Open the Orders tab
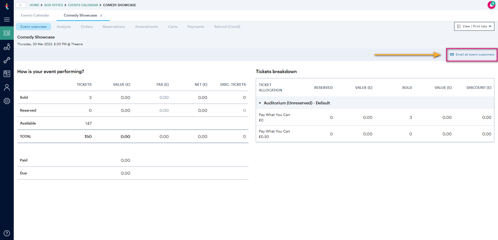Image resolution: width=498 pixels, height=240 pixels. click(x=87, y=27)
